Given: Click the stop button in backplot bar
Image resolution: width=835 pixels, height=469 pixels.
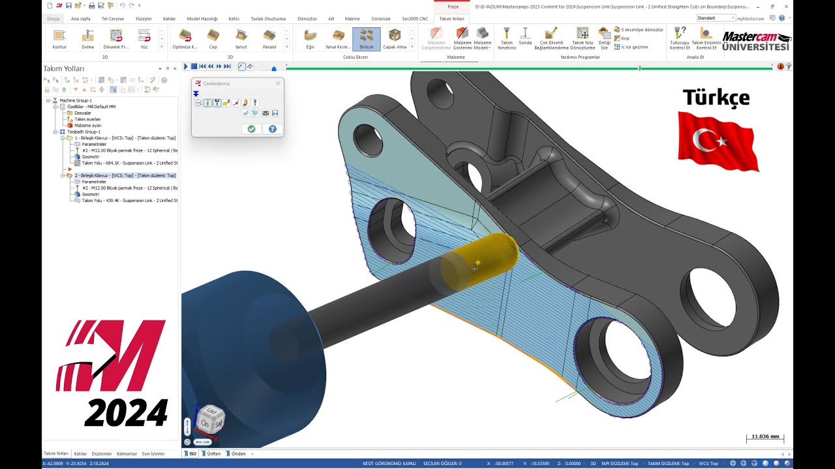Looking at the screenshot, I should point(194,66).
